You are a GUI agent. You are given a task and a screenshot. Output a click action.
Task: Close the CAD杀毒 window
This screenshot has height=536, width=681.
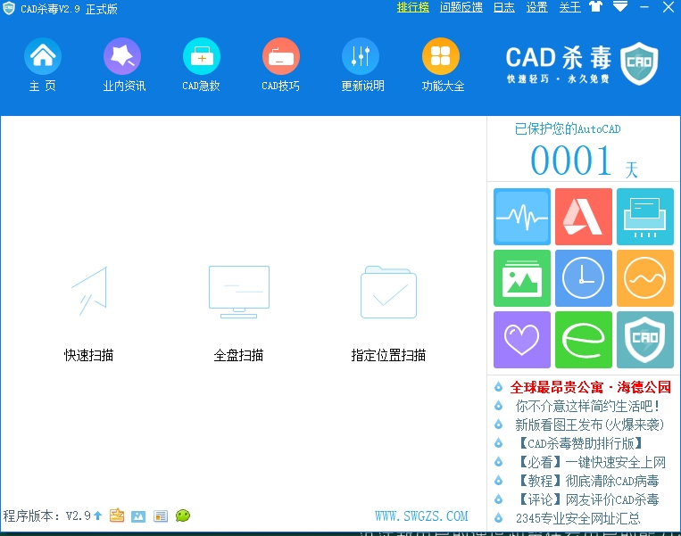click(x=668, y=7)
